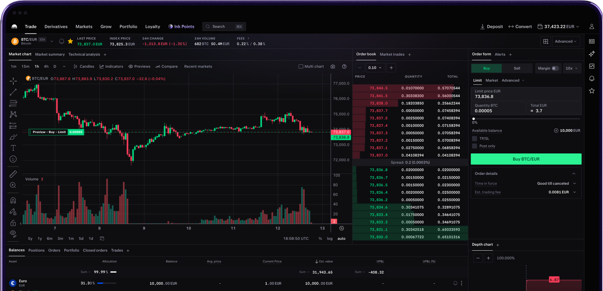Check the Post only option
The height and width of the screenshot is (291, 603).
(x=475, y=146)
